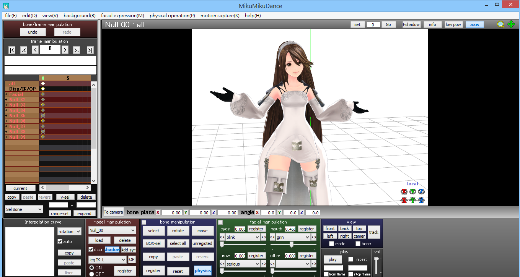Toggle the disp checkbox in model manipulation
The height and width of the screenshot is (277, 520).
coord(91,249)
